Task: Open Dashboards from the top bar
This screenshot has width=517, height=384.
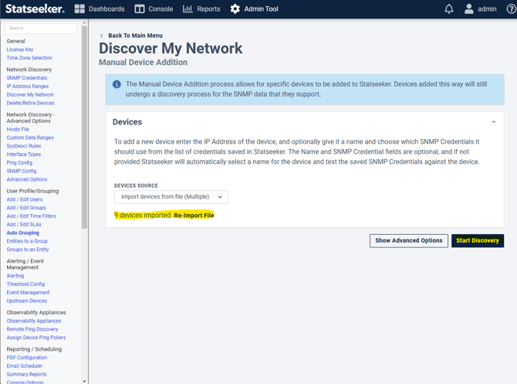Action: pyautogui.click(x=99, y=9)
